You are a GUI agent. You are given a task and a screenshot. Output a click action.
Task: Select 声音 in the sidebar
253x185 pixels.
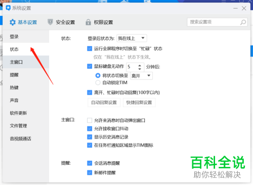[26, 101]
